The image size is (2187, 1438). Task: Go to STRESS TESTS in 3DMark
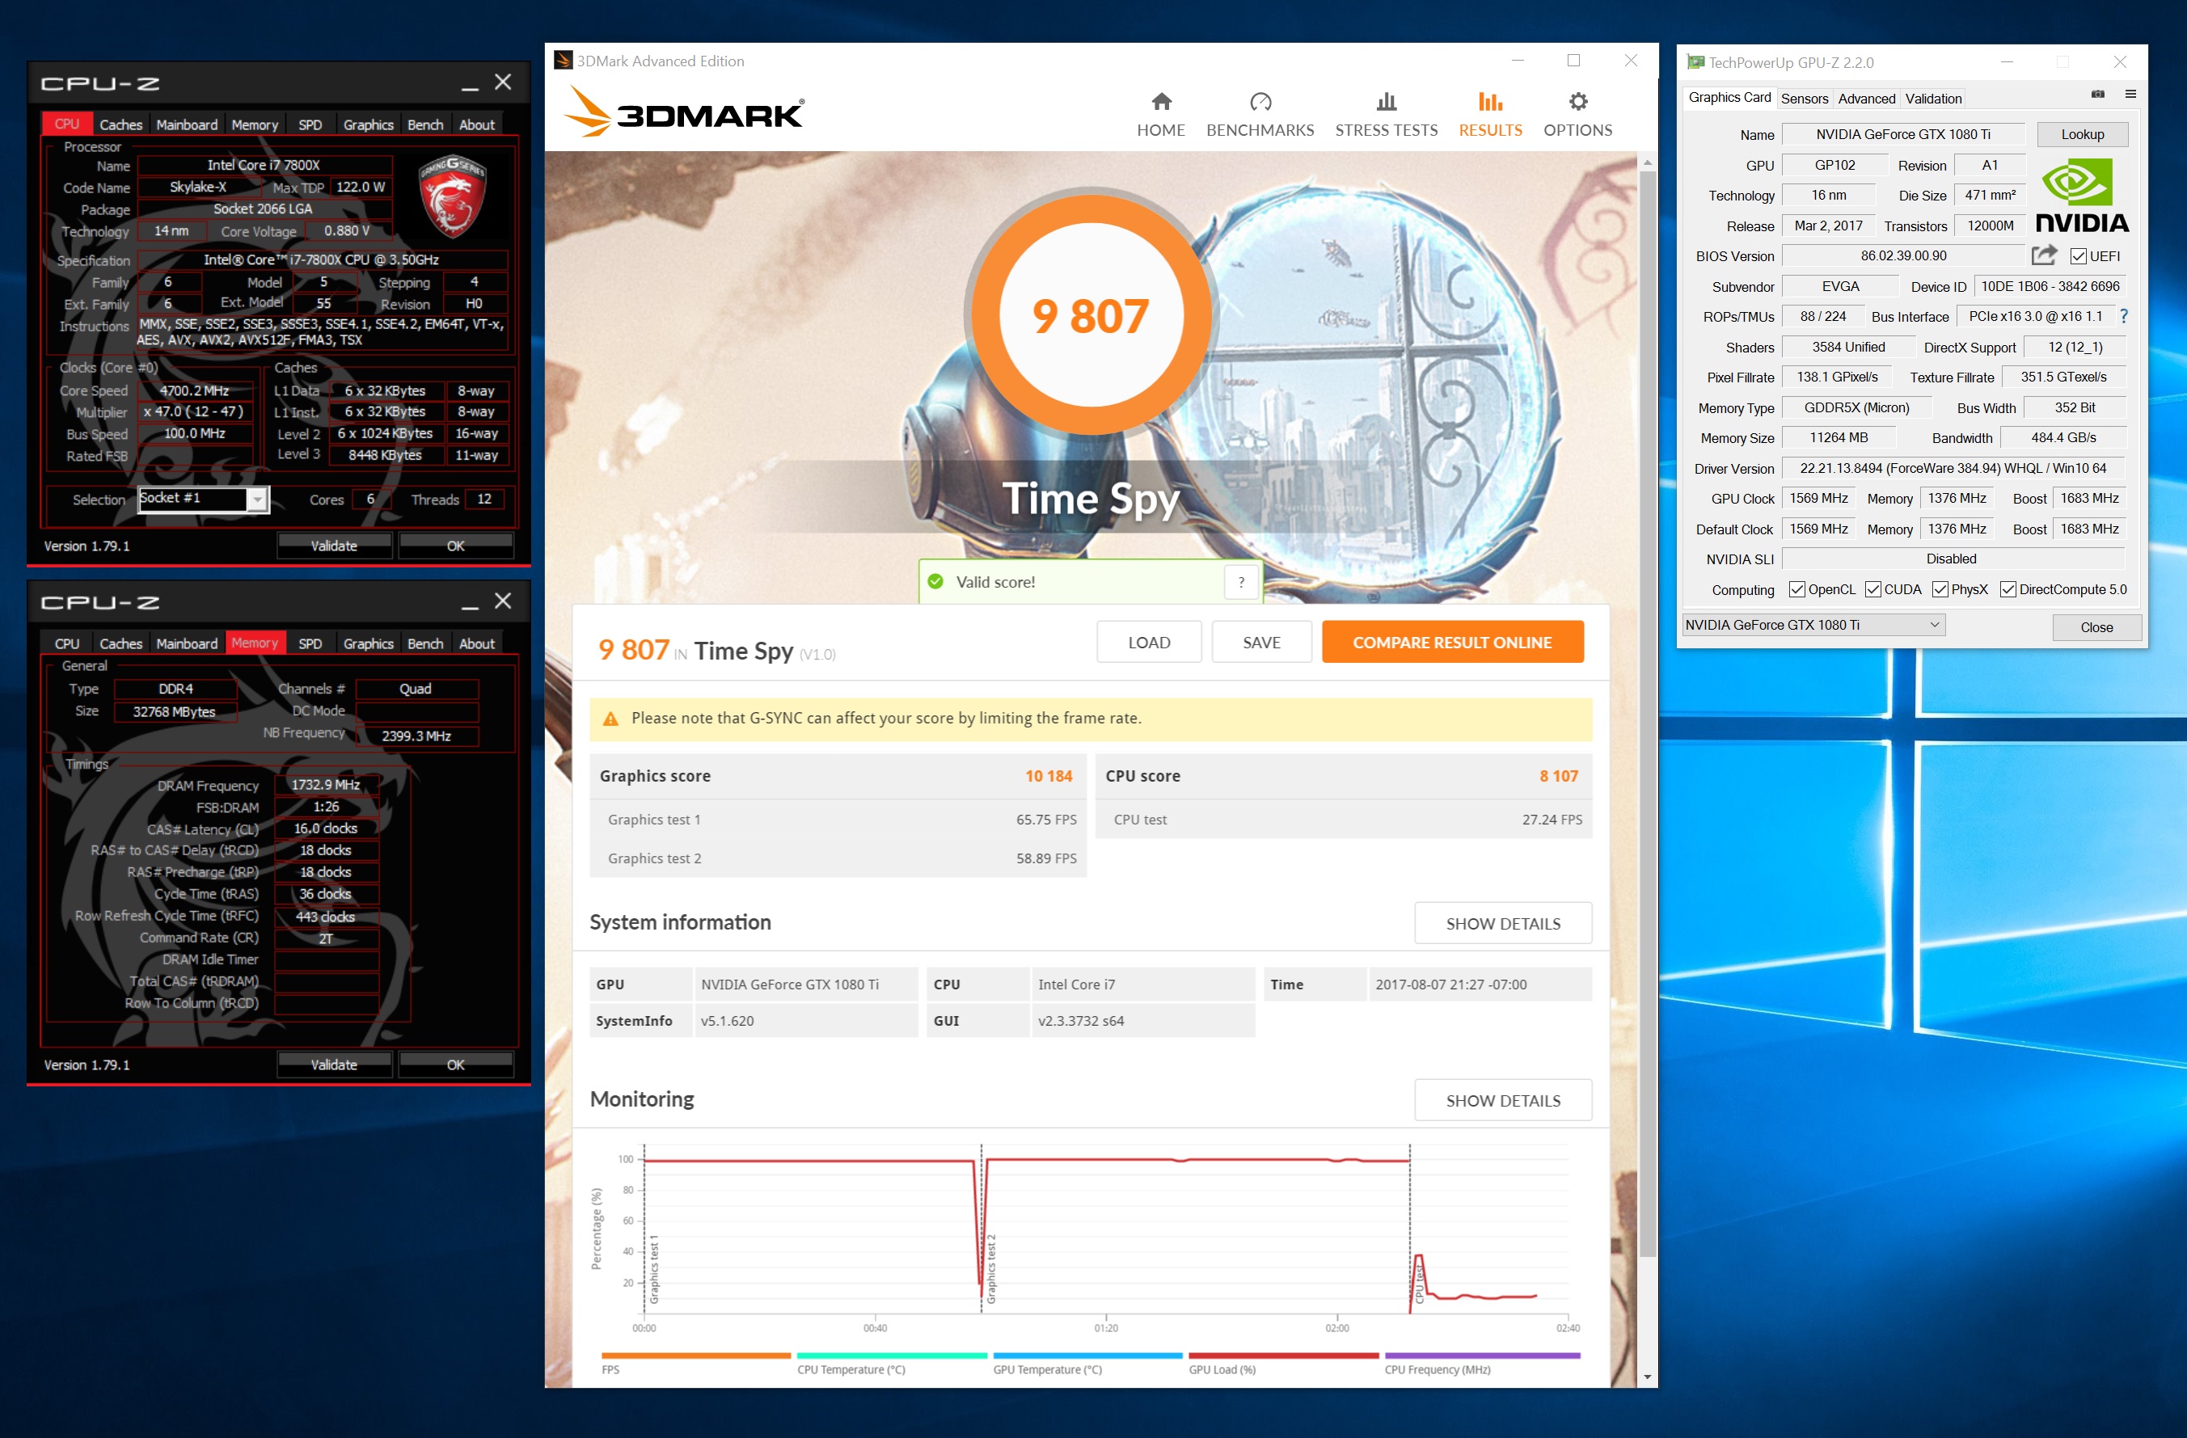(1386, 115)
